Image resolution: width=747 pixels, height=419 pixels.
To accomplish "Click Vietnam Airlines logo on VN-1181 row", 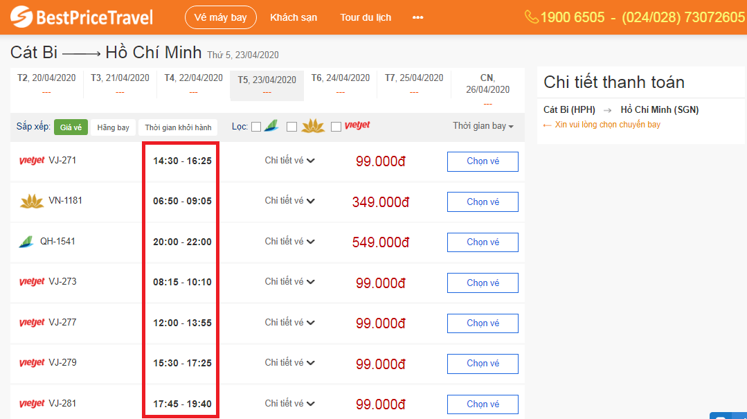I will click(x=32, y=201).
